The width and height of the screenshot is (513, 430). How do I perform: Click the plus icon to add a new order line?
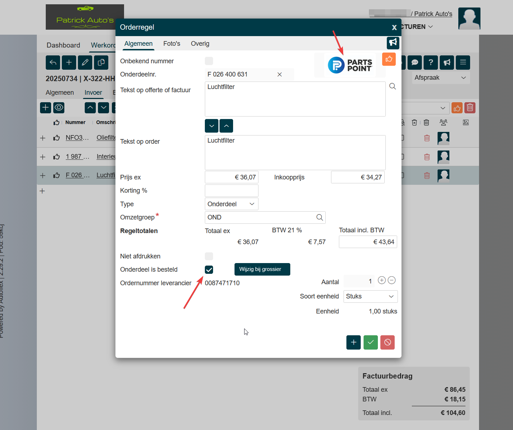point(353,342)
